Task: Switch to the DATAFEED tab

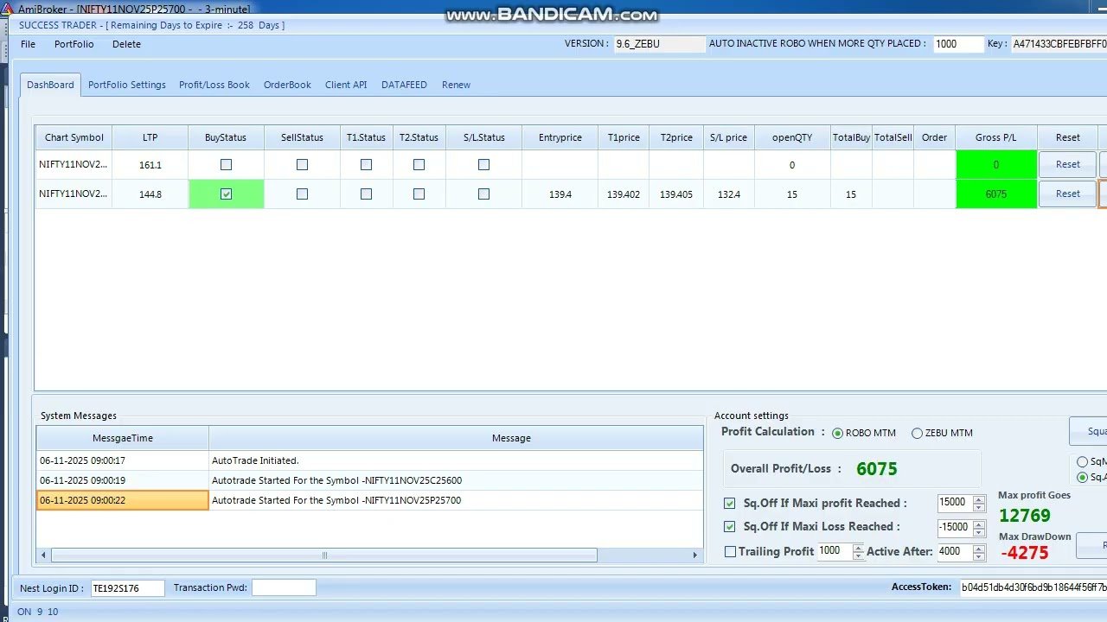Action: pos(404,84)
